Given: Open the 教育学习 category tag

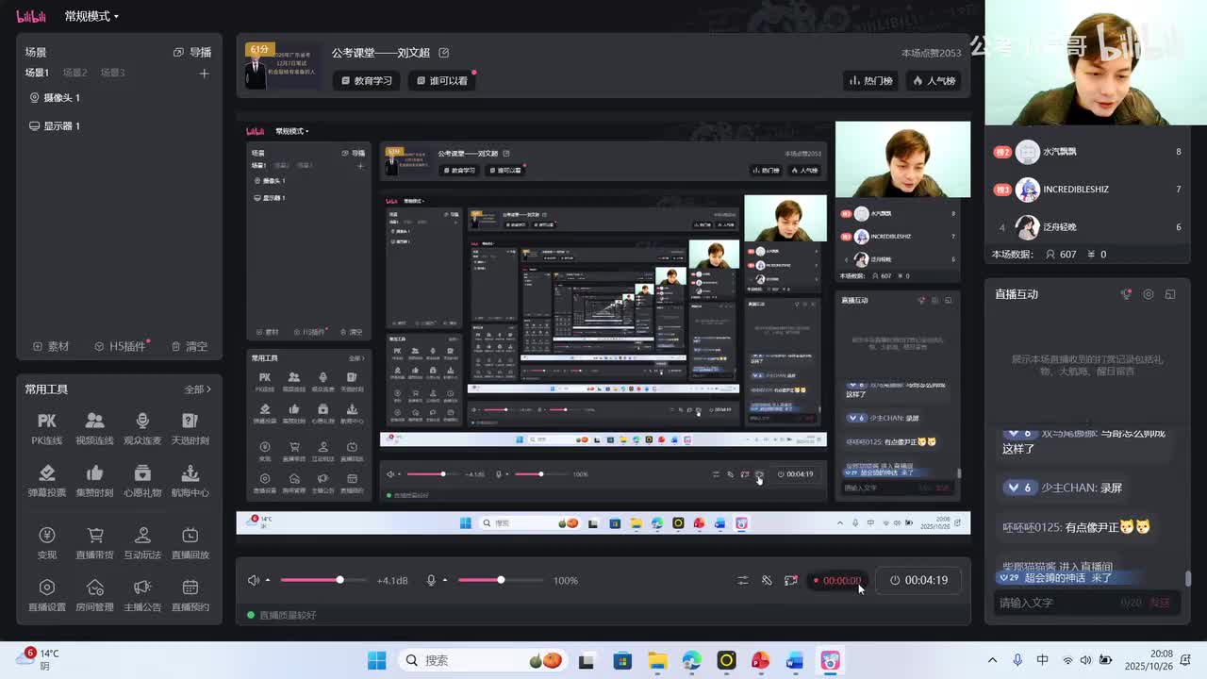Looking at the screenshot, I should pyautogui.click(x=367, y=81).
